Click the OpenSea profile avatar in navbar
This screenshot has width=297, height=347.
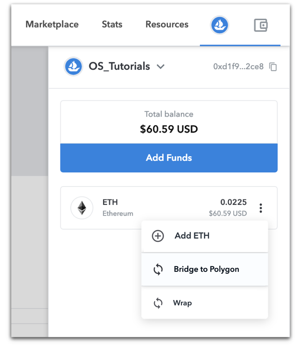(x=219, y=25)
